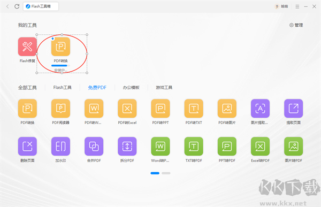Close the Flash工具箱 window
Viewport: 321px width, 207px height.
tap(314, 6)
